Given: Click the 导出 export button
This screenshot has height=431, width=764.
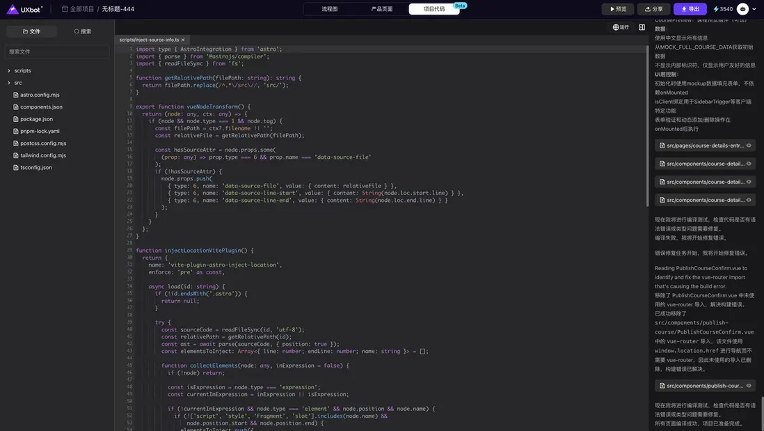Looking at the screenshot, I should pyautogui.click(x=690, y=9).
